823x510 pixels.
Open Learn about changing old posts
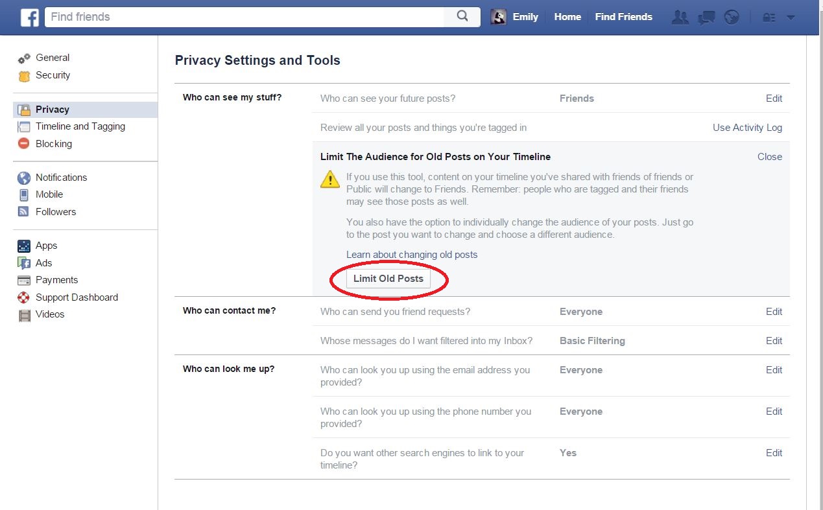[412, 255]
